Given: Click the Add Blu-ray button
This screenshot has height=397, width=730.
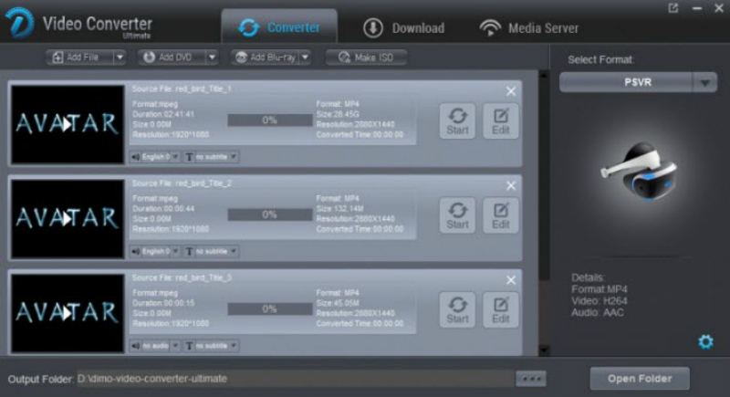Looking at the screenshot, I should pyautogui.click(x=265, y=57).
